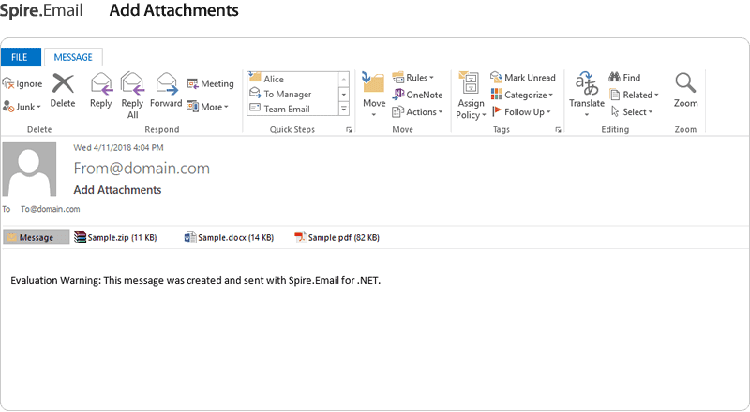Move up in the Quick Steps gallery

coord(344,79)
